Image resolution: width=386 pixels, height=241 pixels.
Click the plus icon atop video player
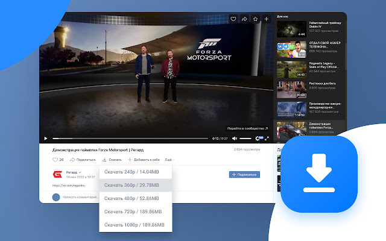tap(267, 19)
